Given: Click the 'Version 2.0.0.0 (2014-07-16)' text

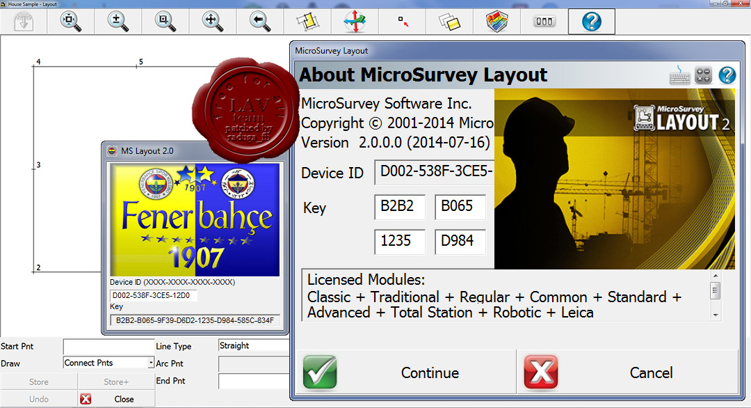Looking at the screenshot, I should coord(396,143).
